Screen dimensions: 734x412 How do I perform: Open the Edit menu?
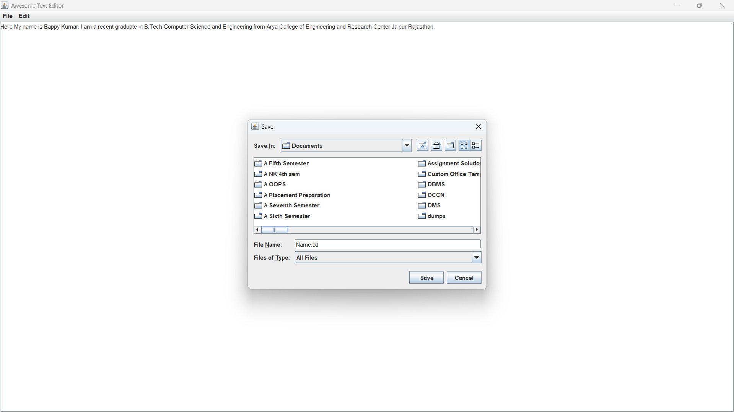coord(24,16)
